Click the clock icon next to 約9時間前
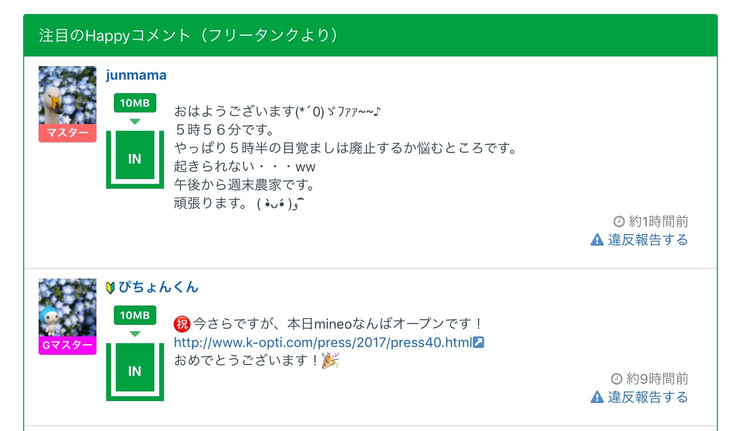Image resolution: width=741 pixels, height=431 pixels. tap(617, 378)
